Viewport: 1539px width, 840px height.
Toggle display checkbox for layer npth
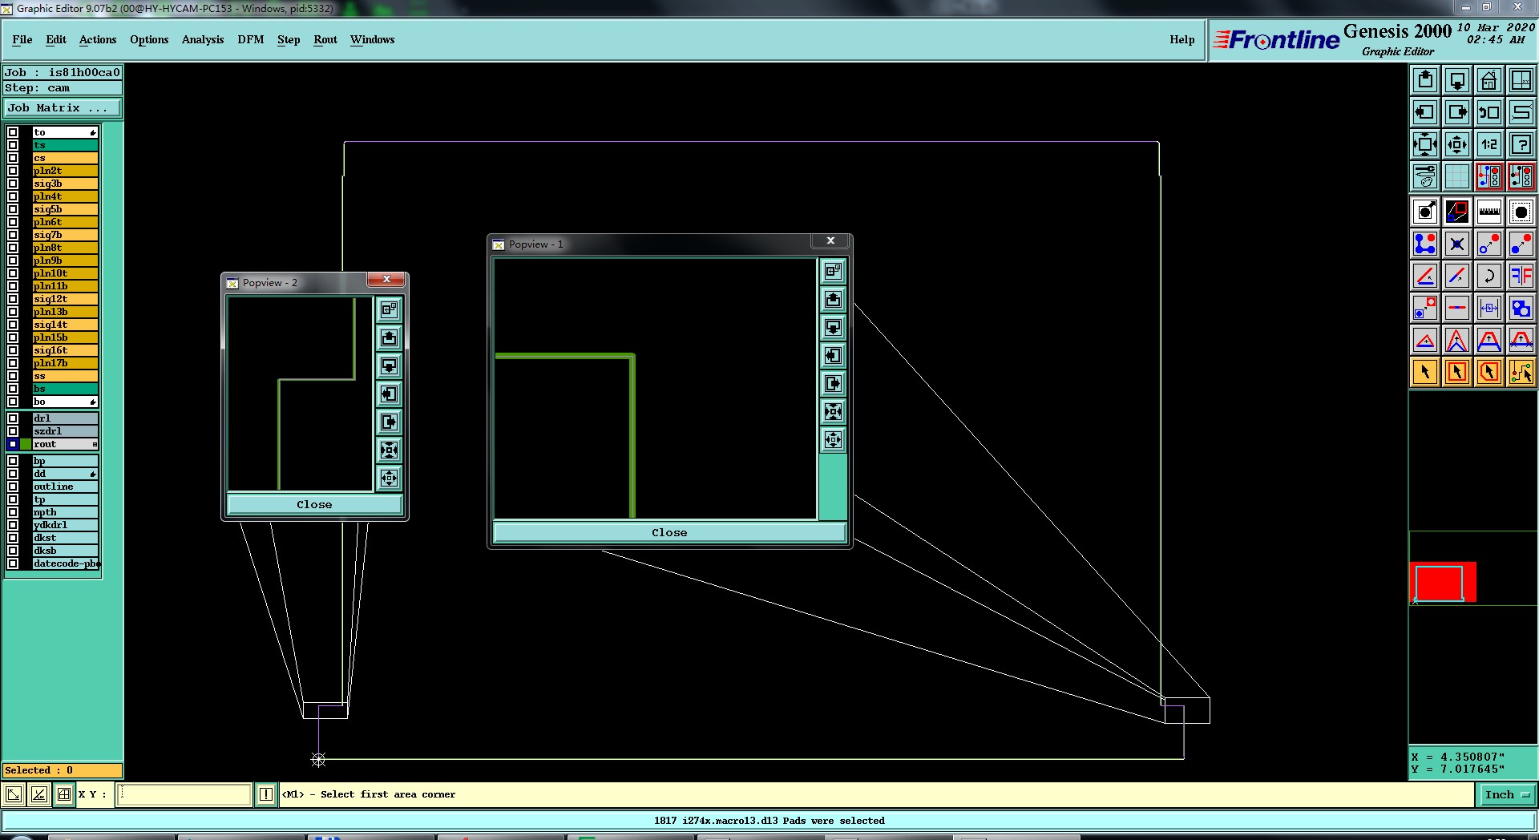tap(13, 512)
